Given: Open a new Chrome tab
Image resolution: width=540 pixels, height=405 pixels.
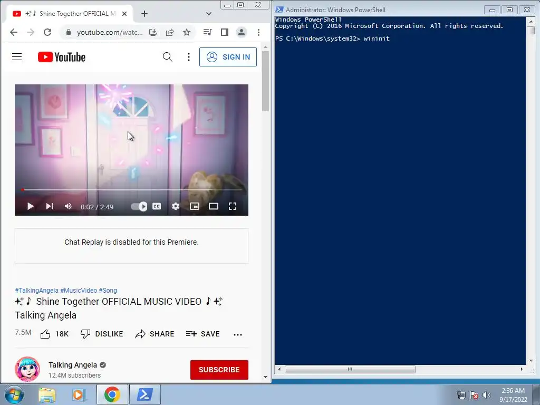Looking at the screenshot, I should (144, 14).
